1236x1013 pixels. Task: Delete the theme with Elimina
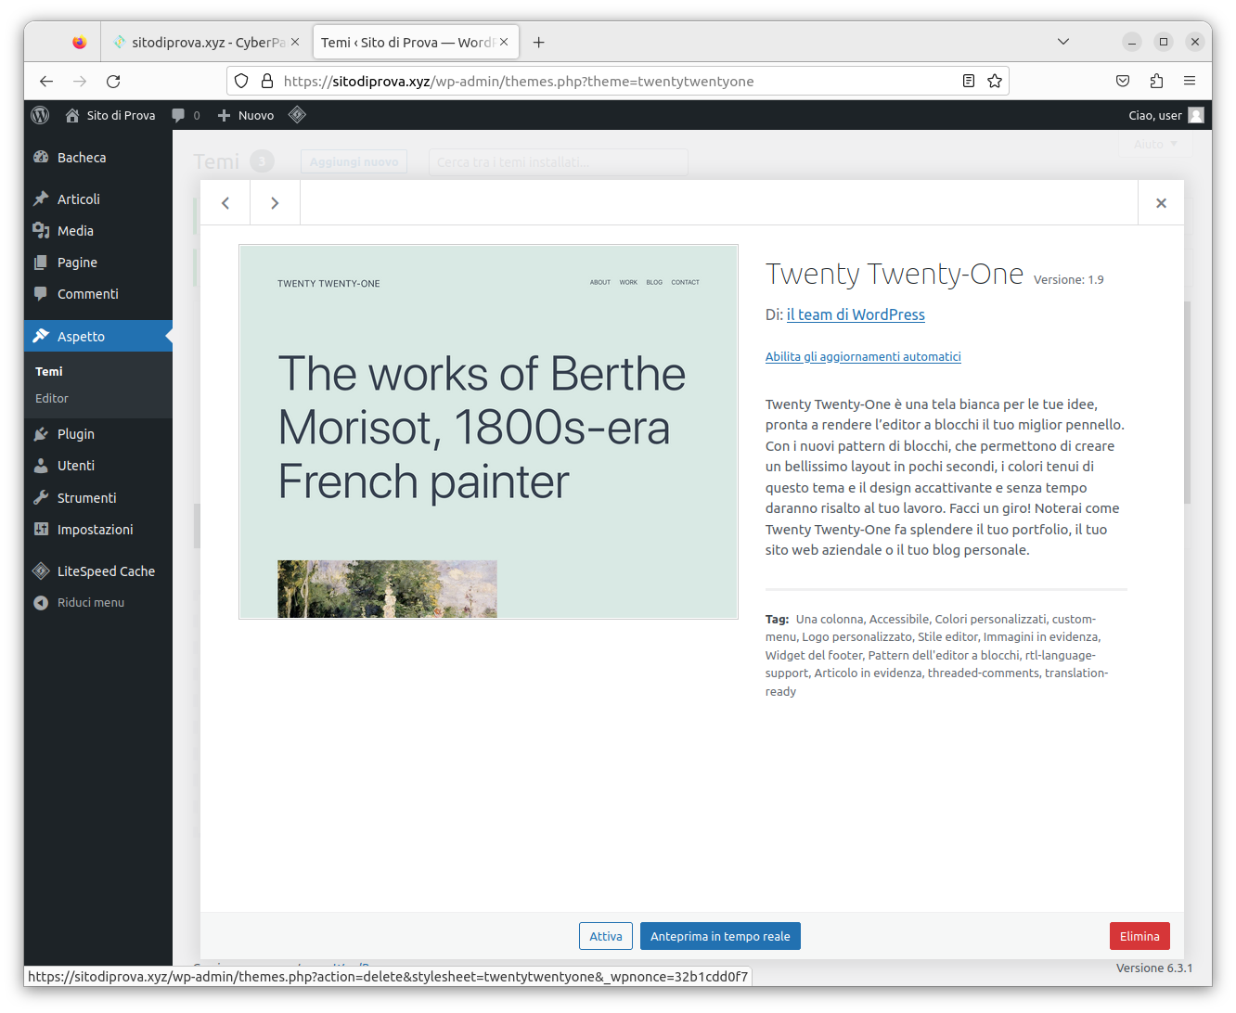[1139, 936]
